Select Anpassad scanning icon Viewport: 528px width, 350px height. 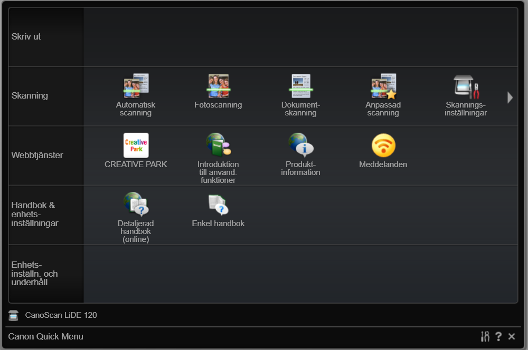pyautogui.click(x=383, y=86)
